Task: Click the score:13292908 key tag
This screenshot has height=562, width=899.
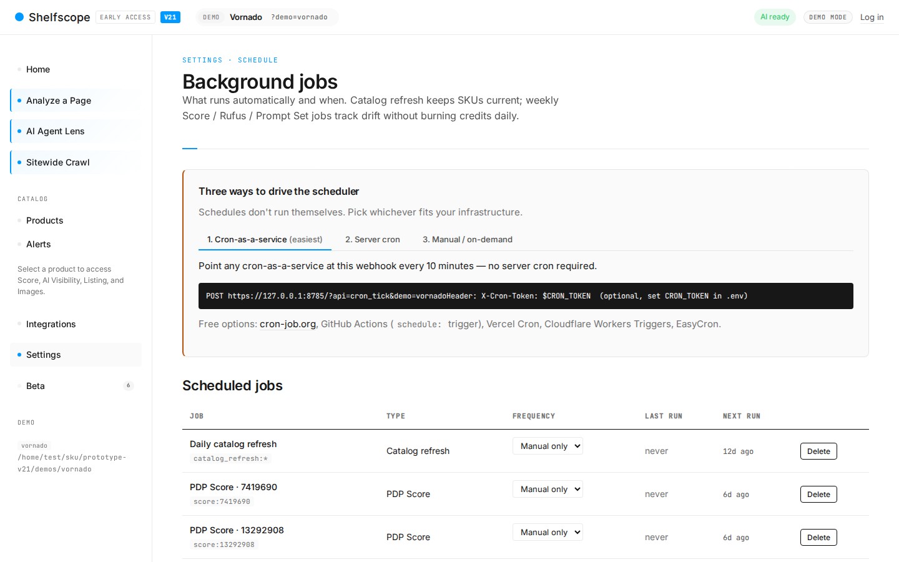Action: pos(224,545)
